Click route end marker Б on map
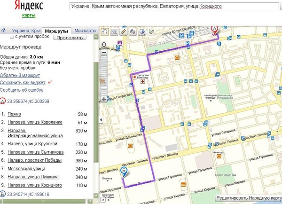The height and width of the screenshot is (204, 282). pos(124,172)
